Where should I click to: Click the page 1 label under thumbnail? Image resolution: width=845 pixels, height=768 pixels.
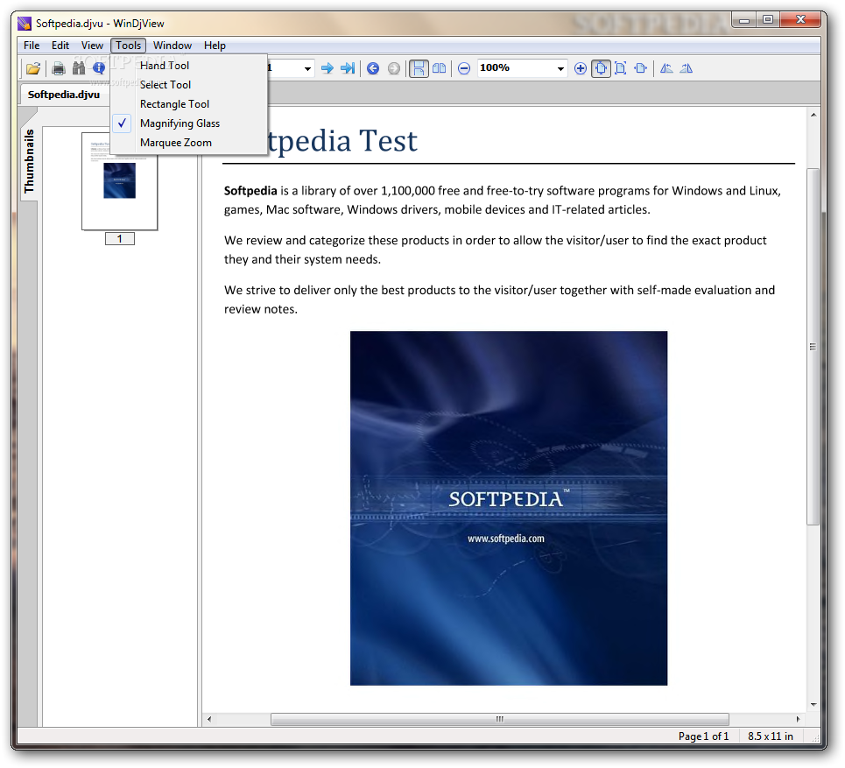120,239
